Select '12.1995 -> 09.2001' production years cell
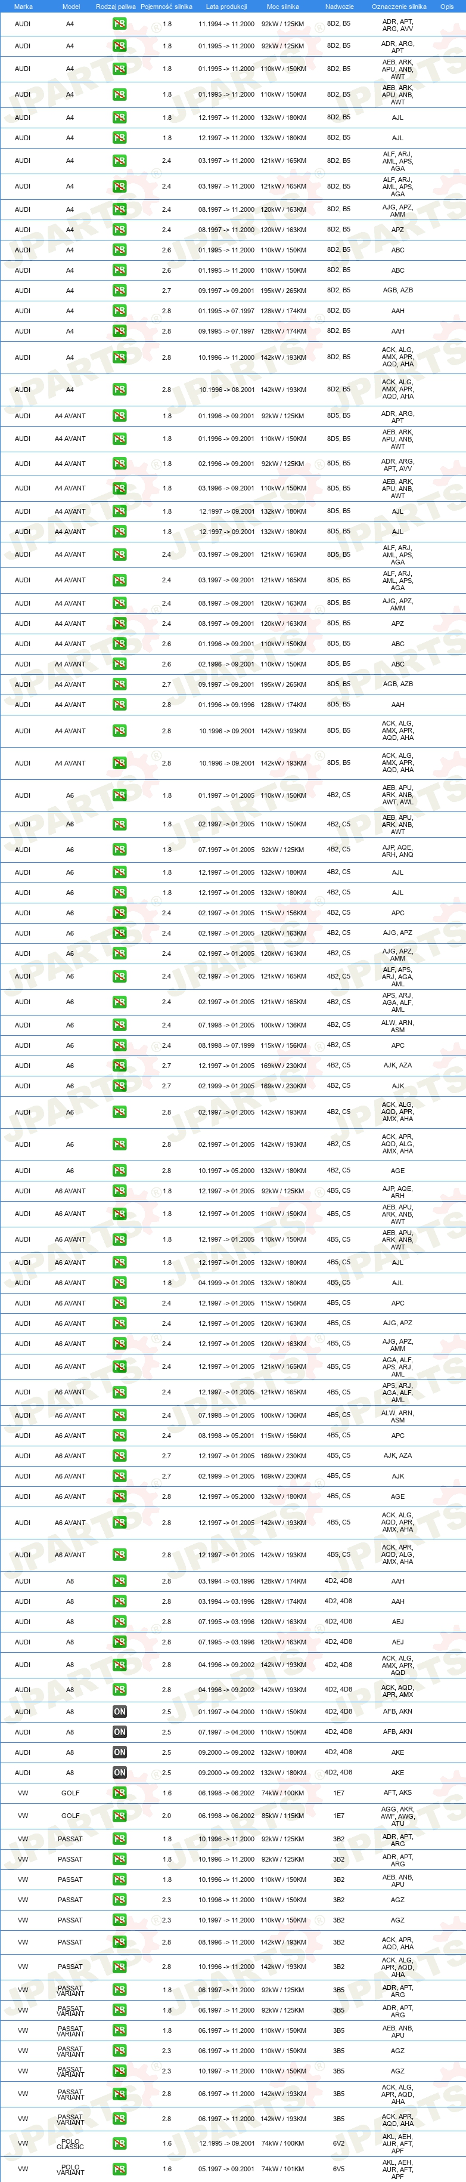Viewport: 466px width, 2182px height. pyautogui.click(x=226, y=2143)
